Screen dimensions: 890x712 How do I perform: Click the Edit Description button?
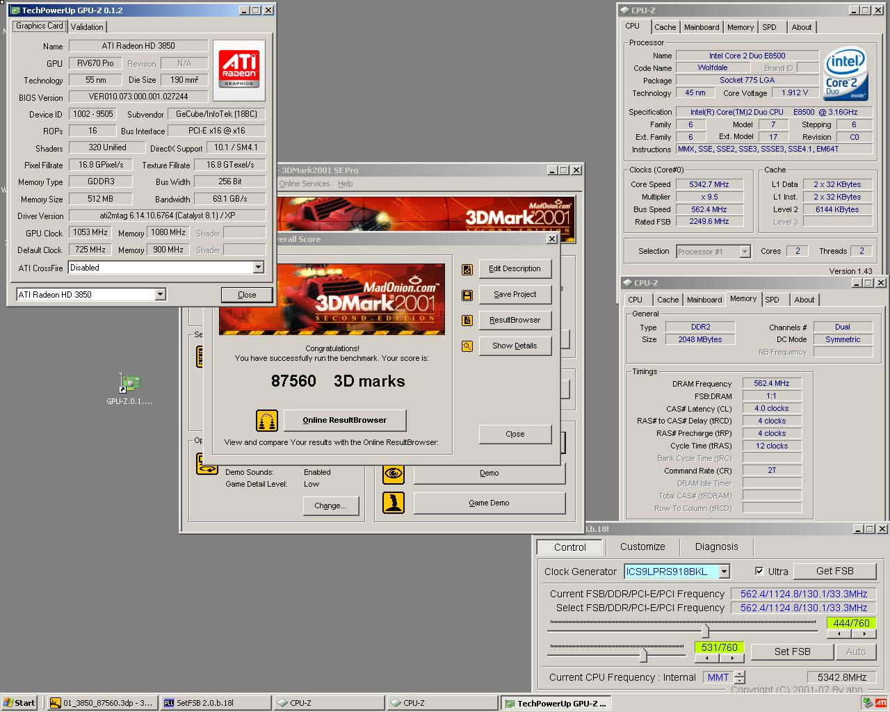[x=515, y=269]
